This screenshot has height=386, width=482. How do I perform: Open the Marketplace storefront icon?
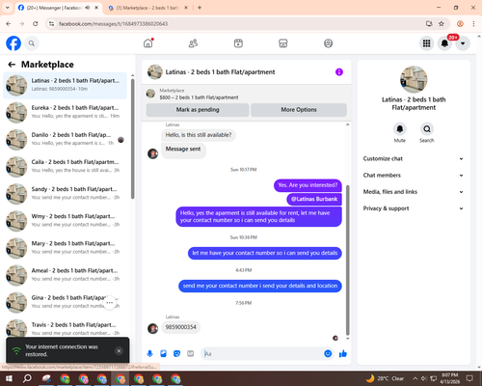pos(283,43)
